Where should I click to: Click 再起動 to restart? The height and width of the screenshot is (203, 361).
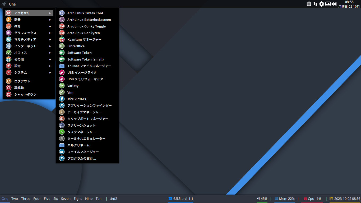(29, 88)
